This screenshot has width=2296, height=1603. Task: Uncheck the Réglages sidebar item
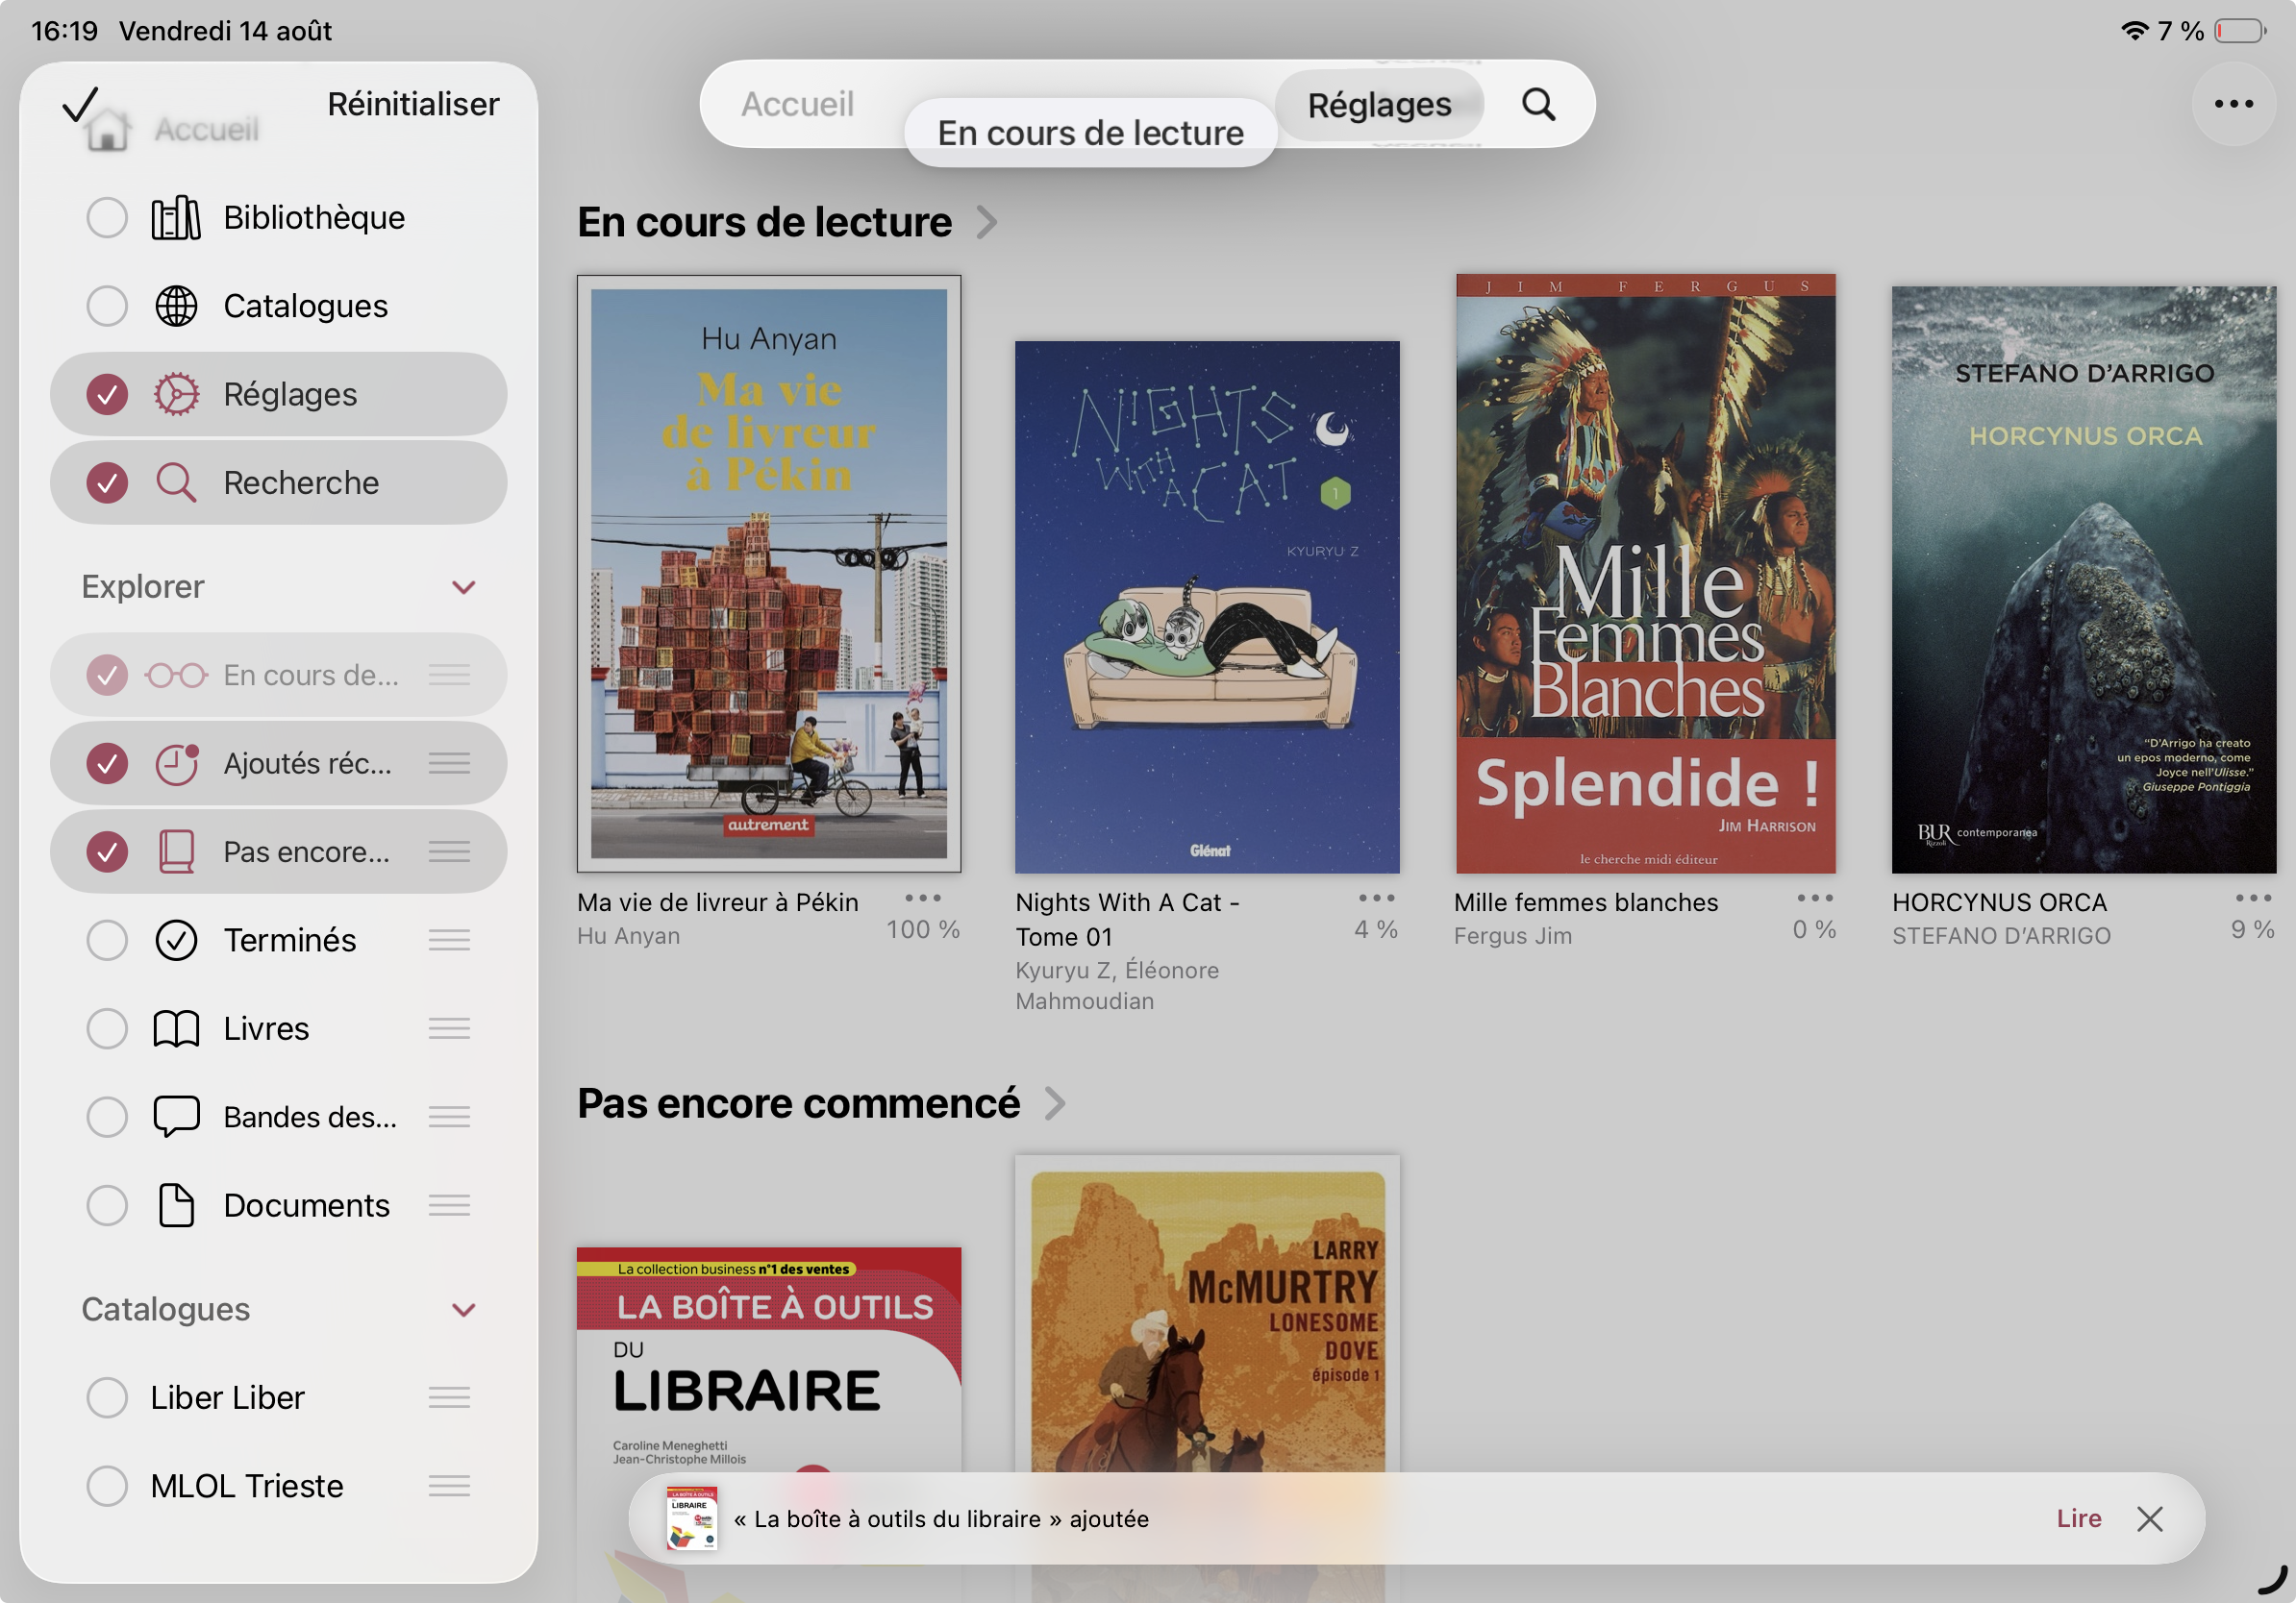point(107,394)
